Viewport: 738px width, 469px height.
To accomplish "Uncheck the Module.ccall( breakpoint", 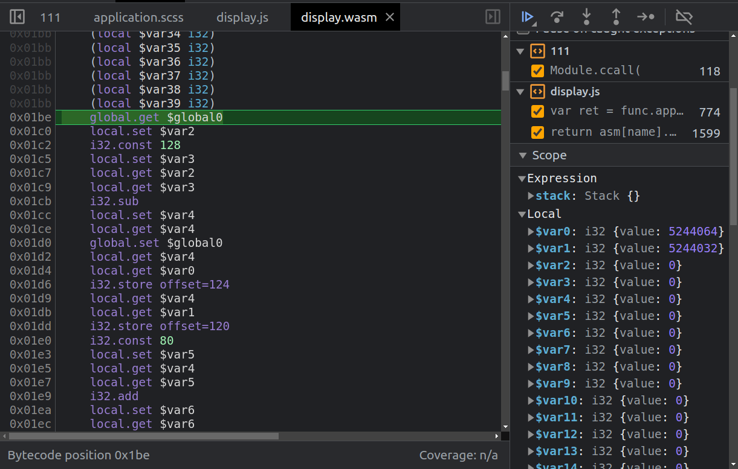I will click(537, 71).
